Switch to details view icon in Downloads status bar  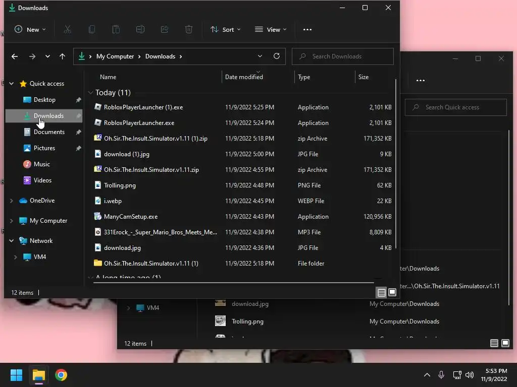pyautogui.click(x=382, y=292)
